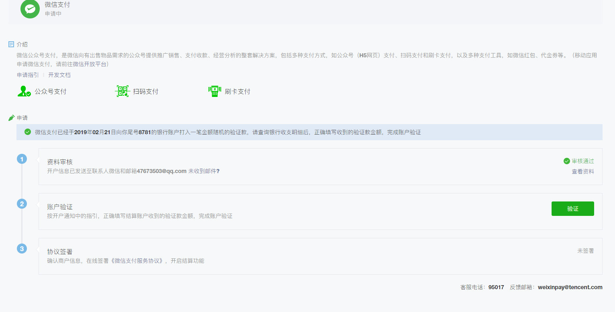The width and height of the screenshot is (615, 312).
Task: Click the 申请 section green pencil icon
Action: [12, 118]
